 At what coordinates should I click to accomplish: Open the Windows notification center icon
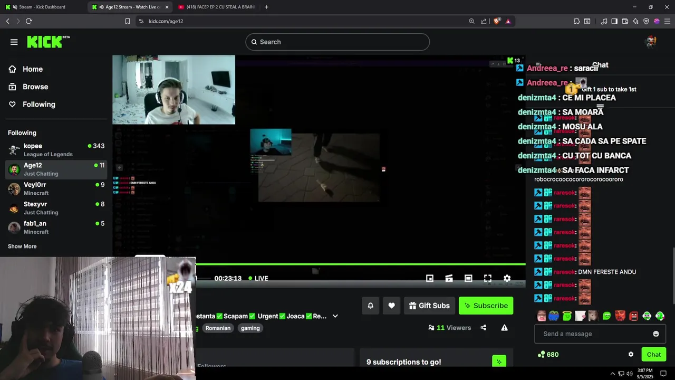pos(663,374)
